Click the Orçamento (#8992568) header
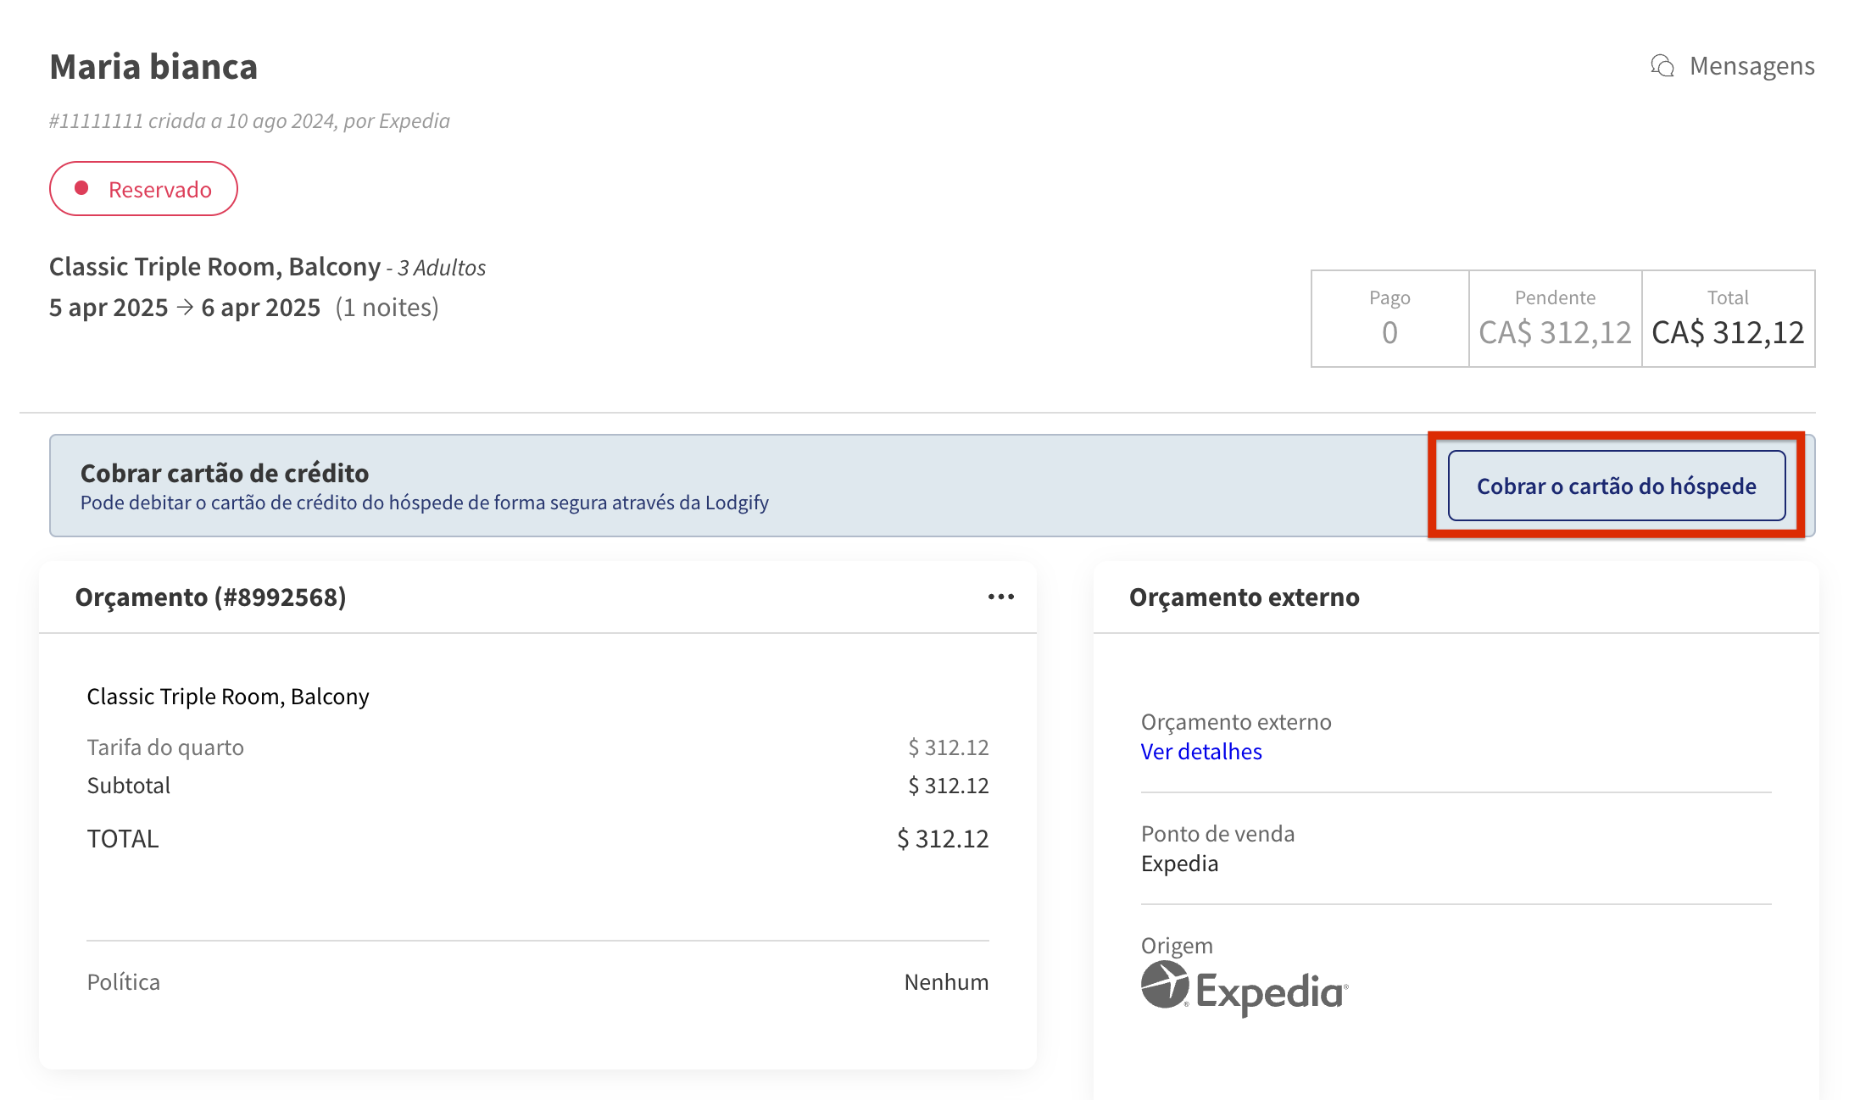Screen dimensions: 1860x1100 (x=212, y=597)
